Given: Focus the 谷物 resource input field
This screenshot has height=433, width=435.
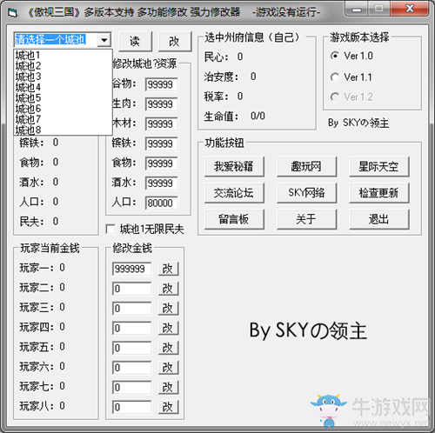Looking at the screenshot, I should (x=161, y=84).
